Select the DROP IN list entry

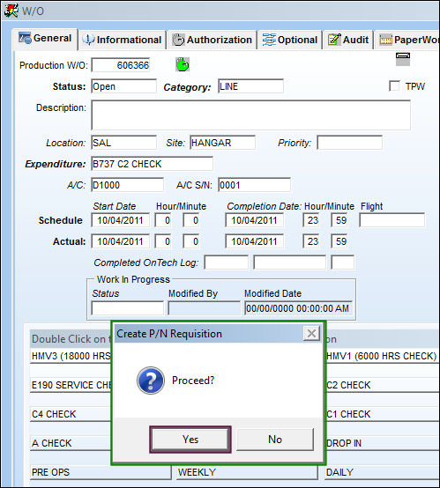(382, 443)
